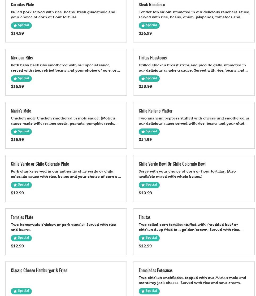Screen dimensions: 256x296
Task: Click the Special star icon on Maria's Mole
Action: pos(15,132)
